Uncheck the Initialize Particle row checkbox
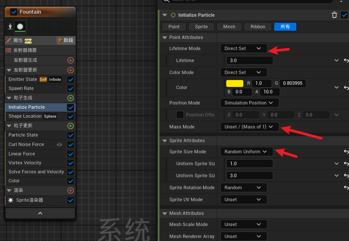The width and height of the screenshot is (349, 241). coord(71,107)
